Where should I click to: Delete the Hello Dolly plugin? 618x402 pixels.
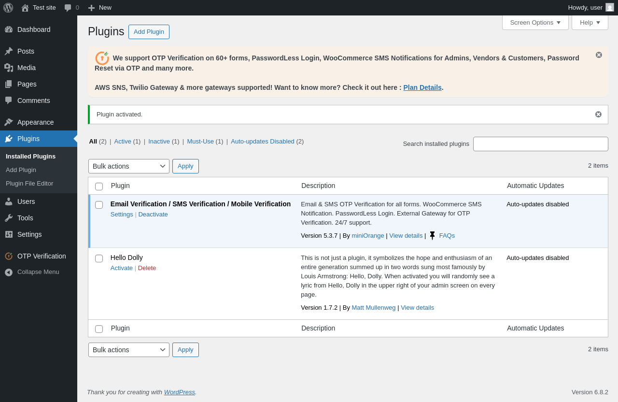coord(147,268)
